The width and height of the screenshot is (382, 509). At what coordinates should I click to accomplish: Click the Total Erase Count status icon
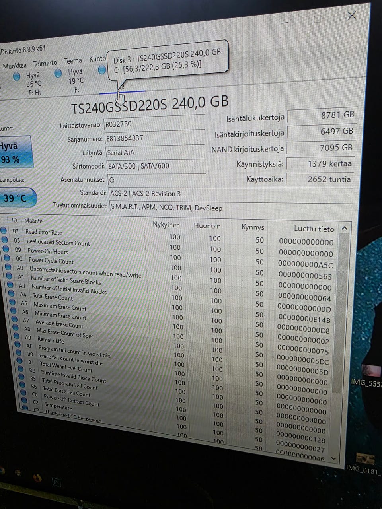click(x=12, y=293)
